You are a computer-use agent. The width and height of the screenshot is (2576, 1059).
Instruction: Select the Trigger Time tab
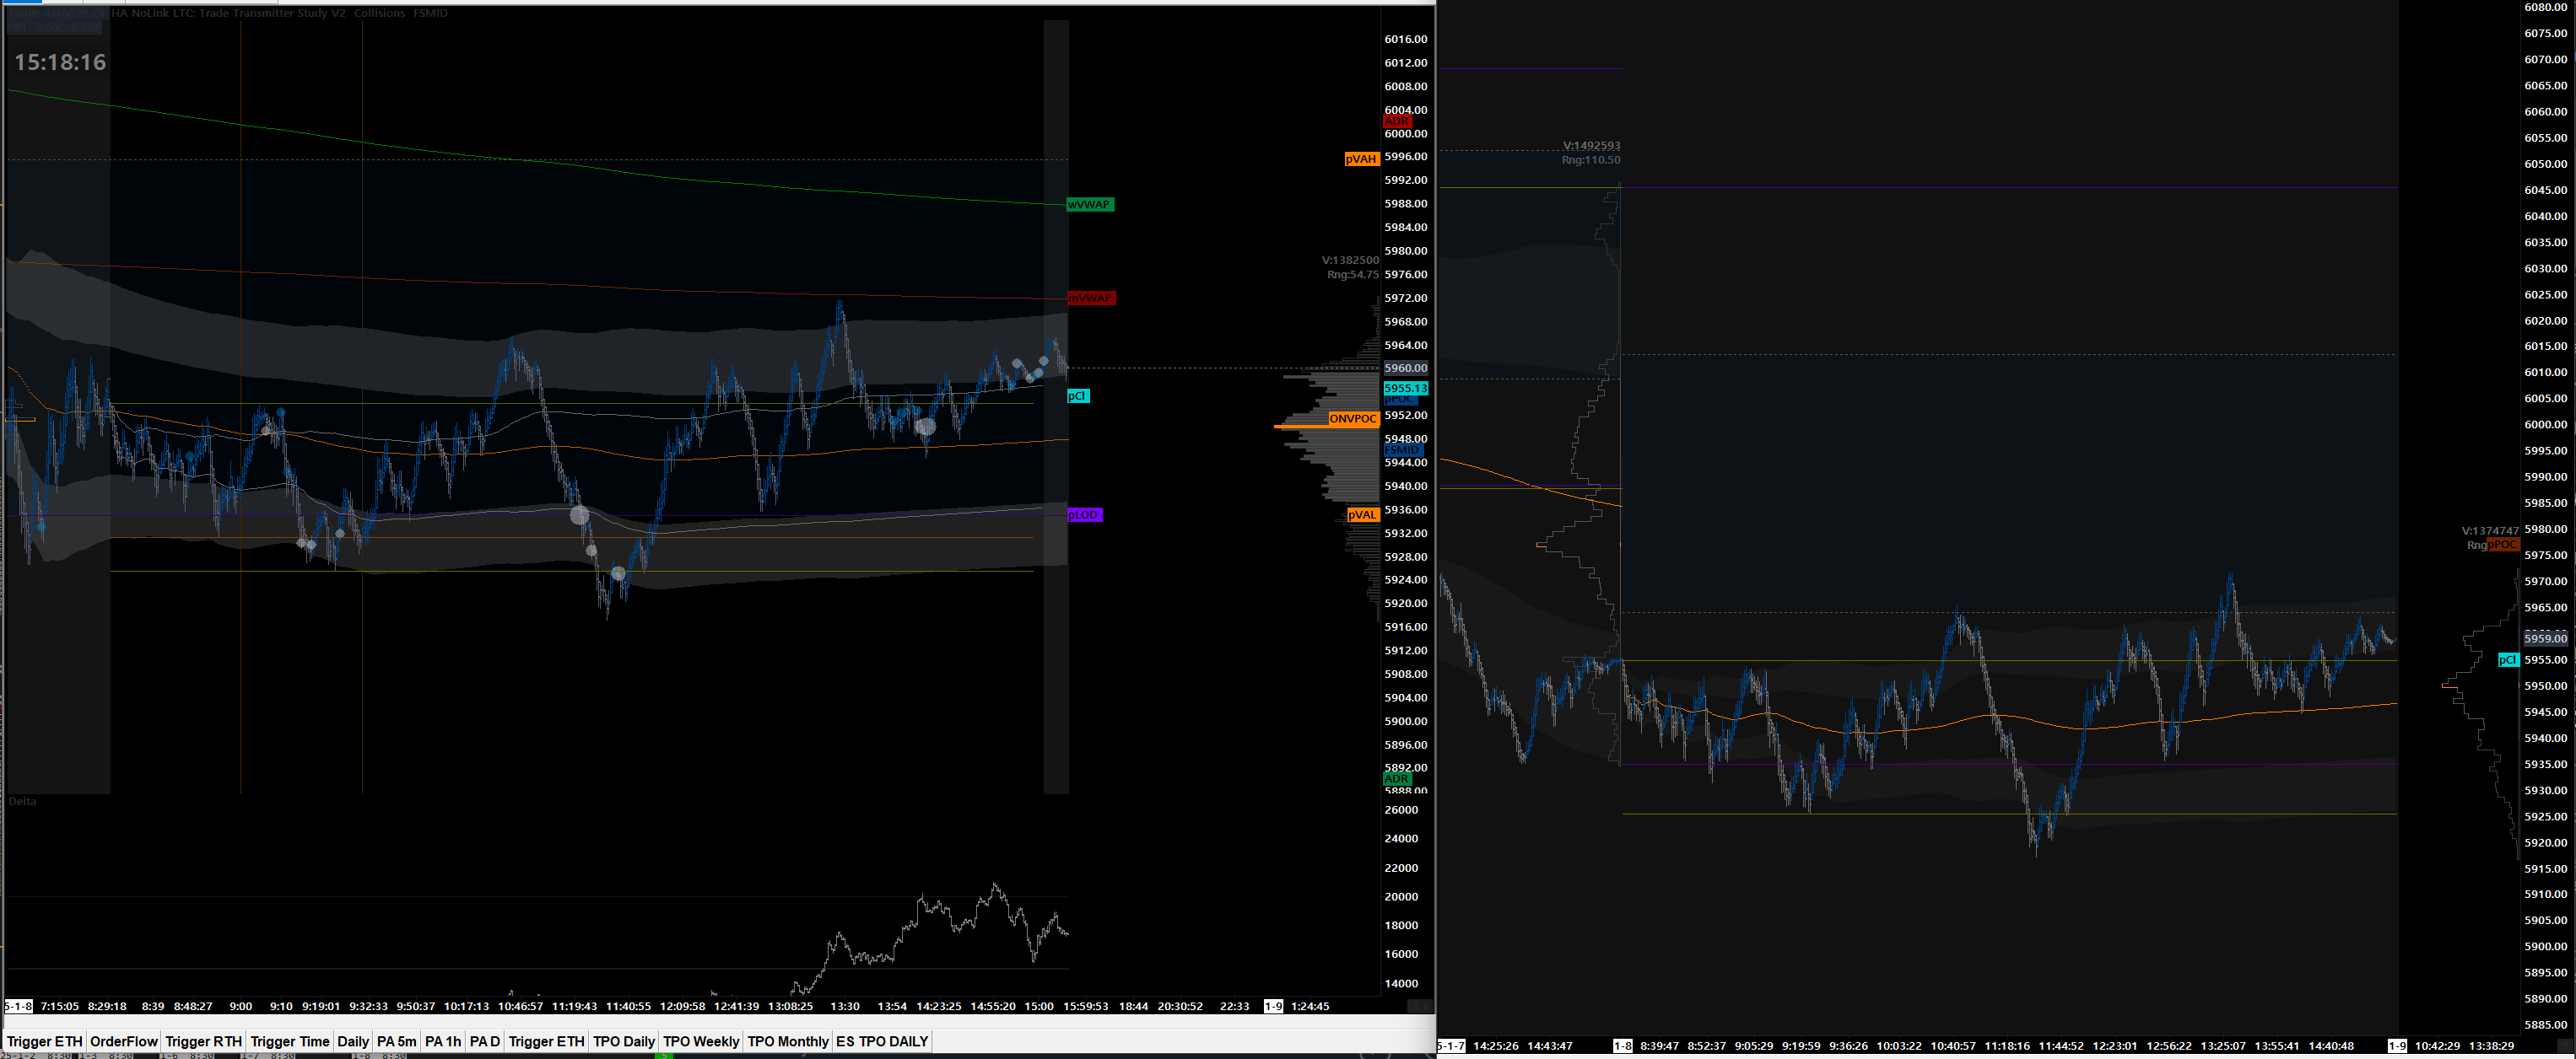point(289,1041)
